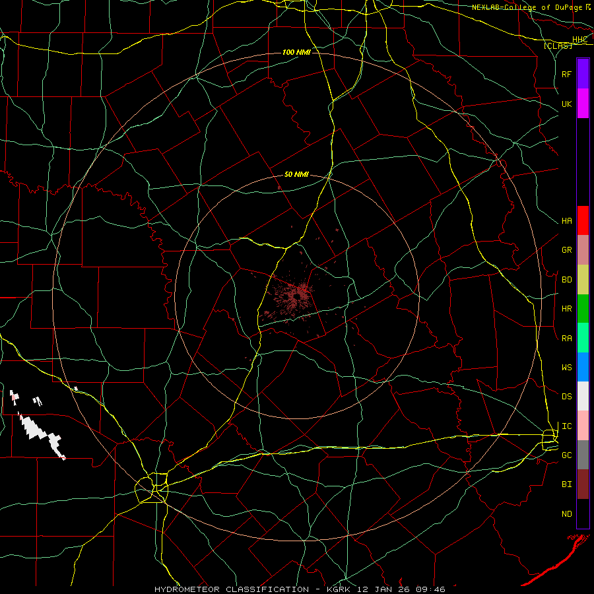Click the RF legend label

(x=566, y=74)
